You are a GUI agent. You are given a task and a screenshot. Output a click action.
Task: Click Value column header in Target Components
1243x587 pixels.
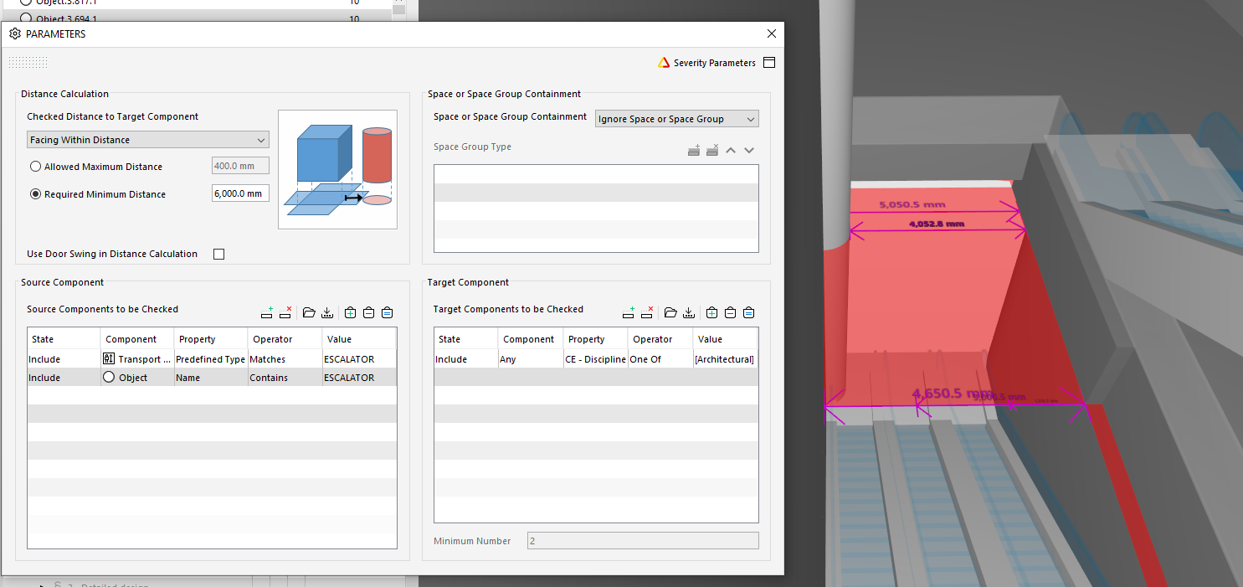pyautogui.click(x=726, y=339)
